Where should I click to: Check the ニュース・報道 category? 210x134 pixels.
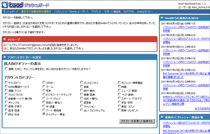[x=119, y=90]
